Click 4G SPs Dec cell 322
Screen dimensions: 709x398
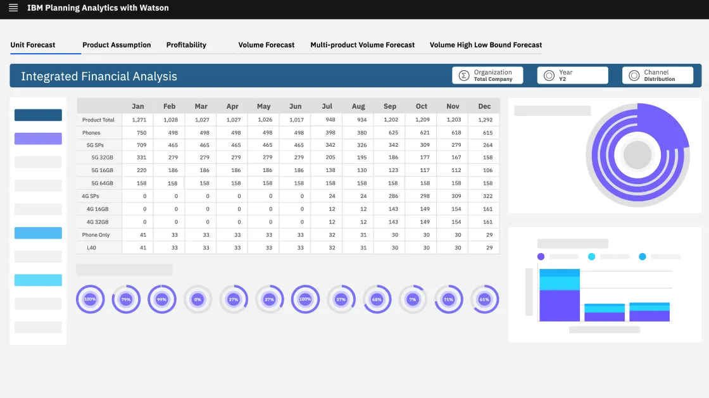484,196
